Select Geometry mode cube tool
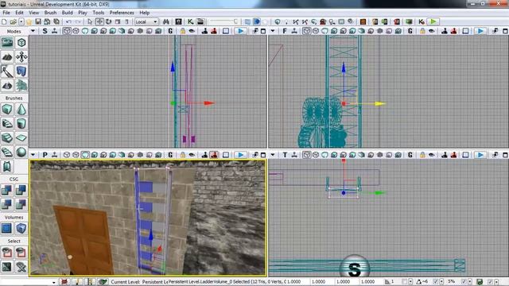 tap(21, 42)
